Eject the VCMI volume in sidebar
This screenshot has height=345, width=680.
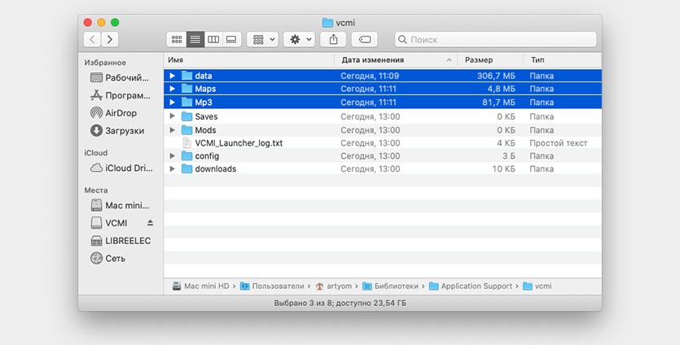150,223
